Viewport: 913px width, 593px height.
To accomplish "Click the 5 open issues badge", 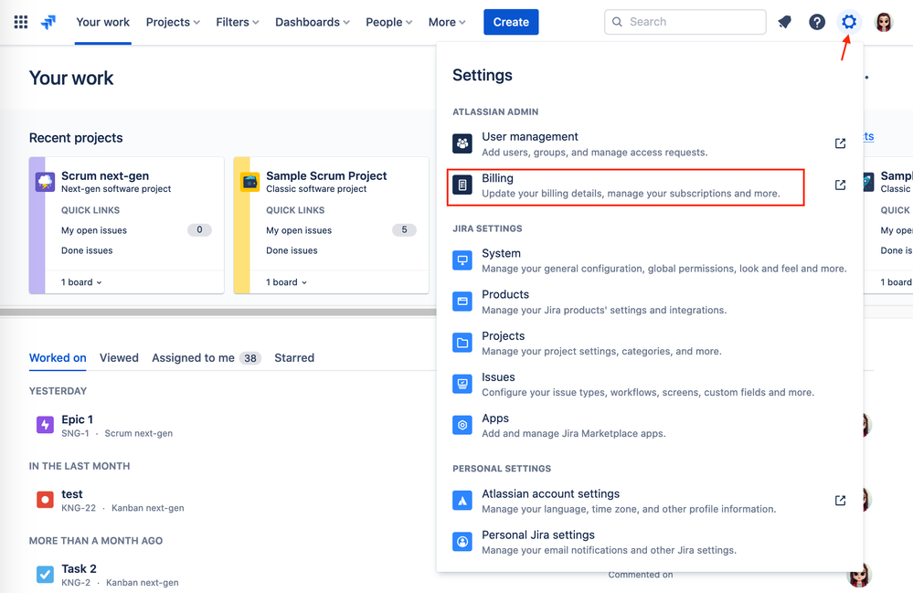I will tap(404, 230).
